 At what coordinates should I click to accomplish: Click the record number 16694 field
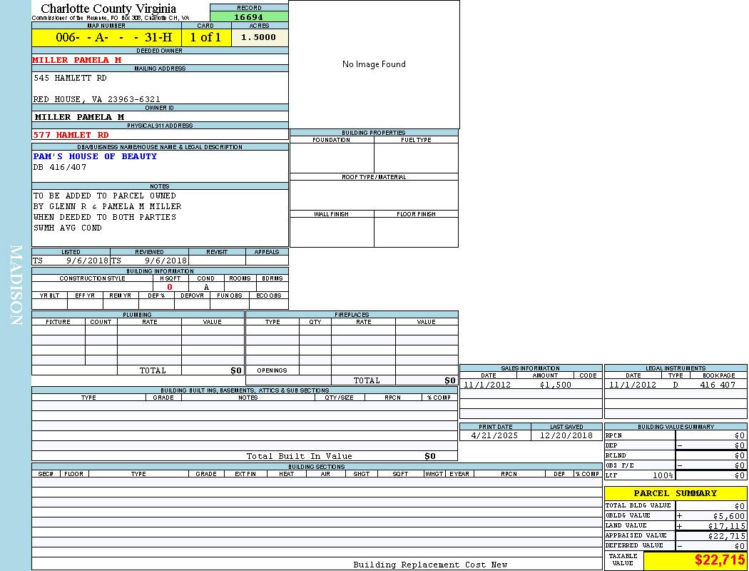(249, 17)
